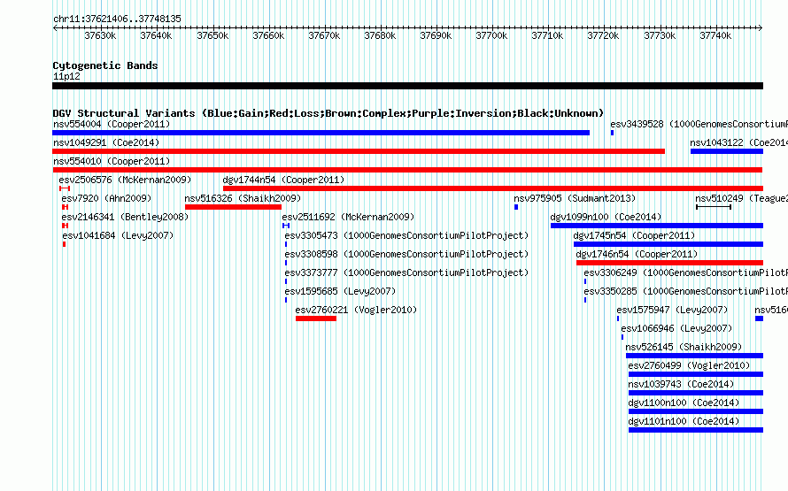Click the 37740k ruler tick label
788x491 pixels.
coord(715,35)
